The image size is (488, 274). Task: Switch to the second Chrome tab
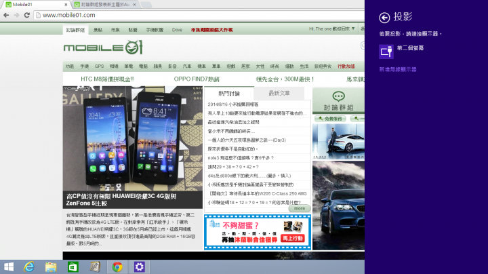tap(104, 4)
